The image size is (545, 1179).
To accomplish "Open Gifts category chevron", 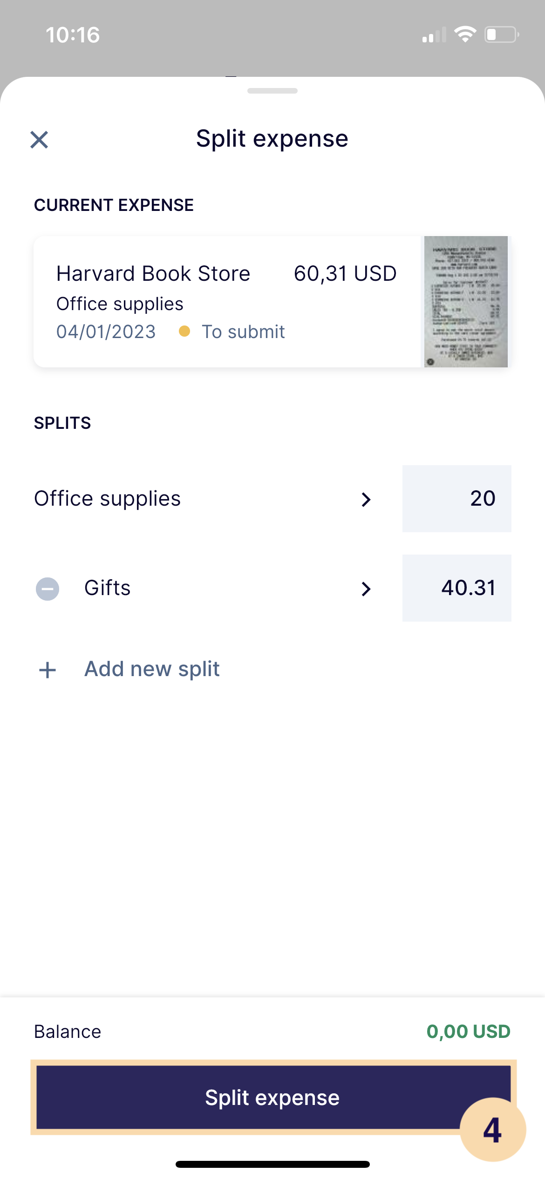I will (366, 589).
